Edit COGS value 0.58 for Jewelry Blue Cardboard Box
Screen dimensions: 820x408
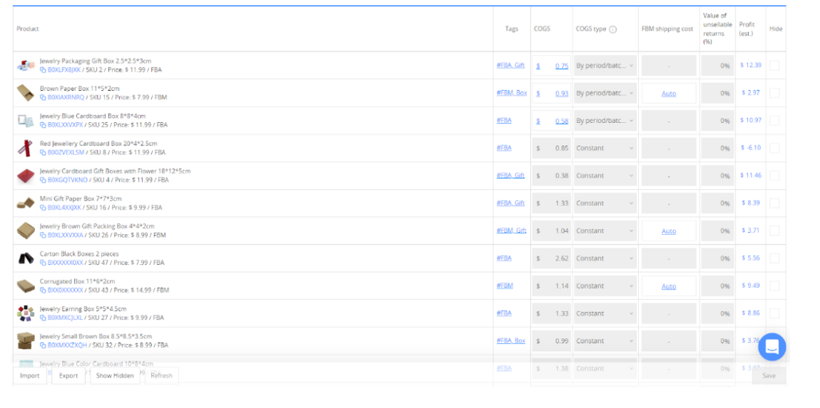[x=560, y=121]
